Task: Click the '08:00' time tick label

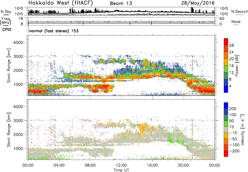Action: tap(90, 165)
